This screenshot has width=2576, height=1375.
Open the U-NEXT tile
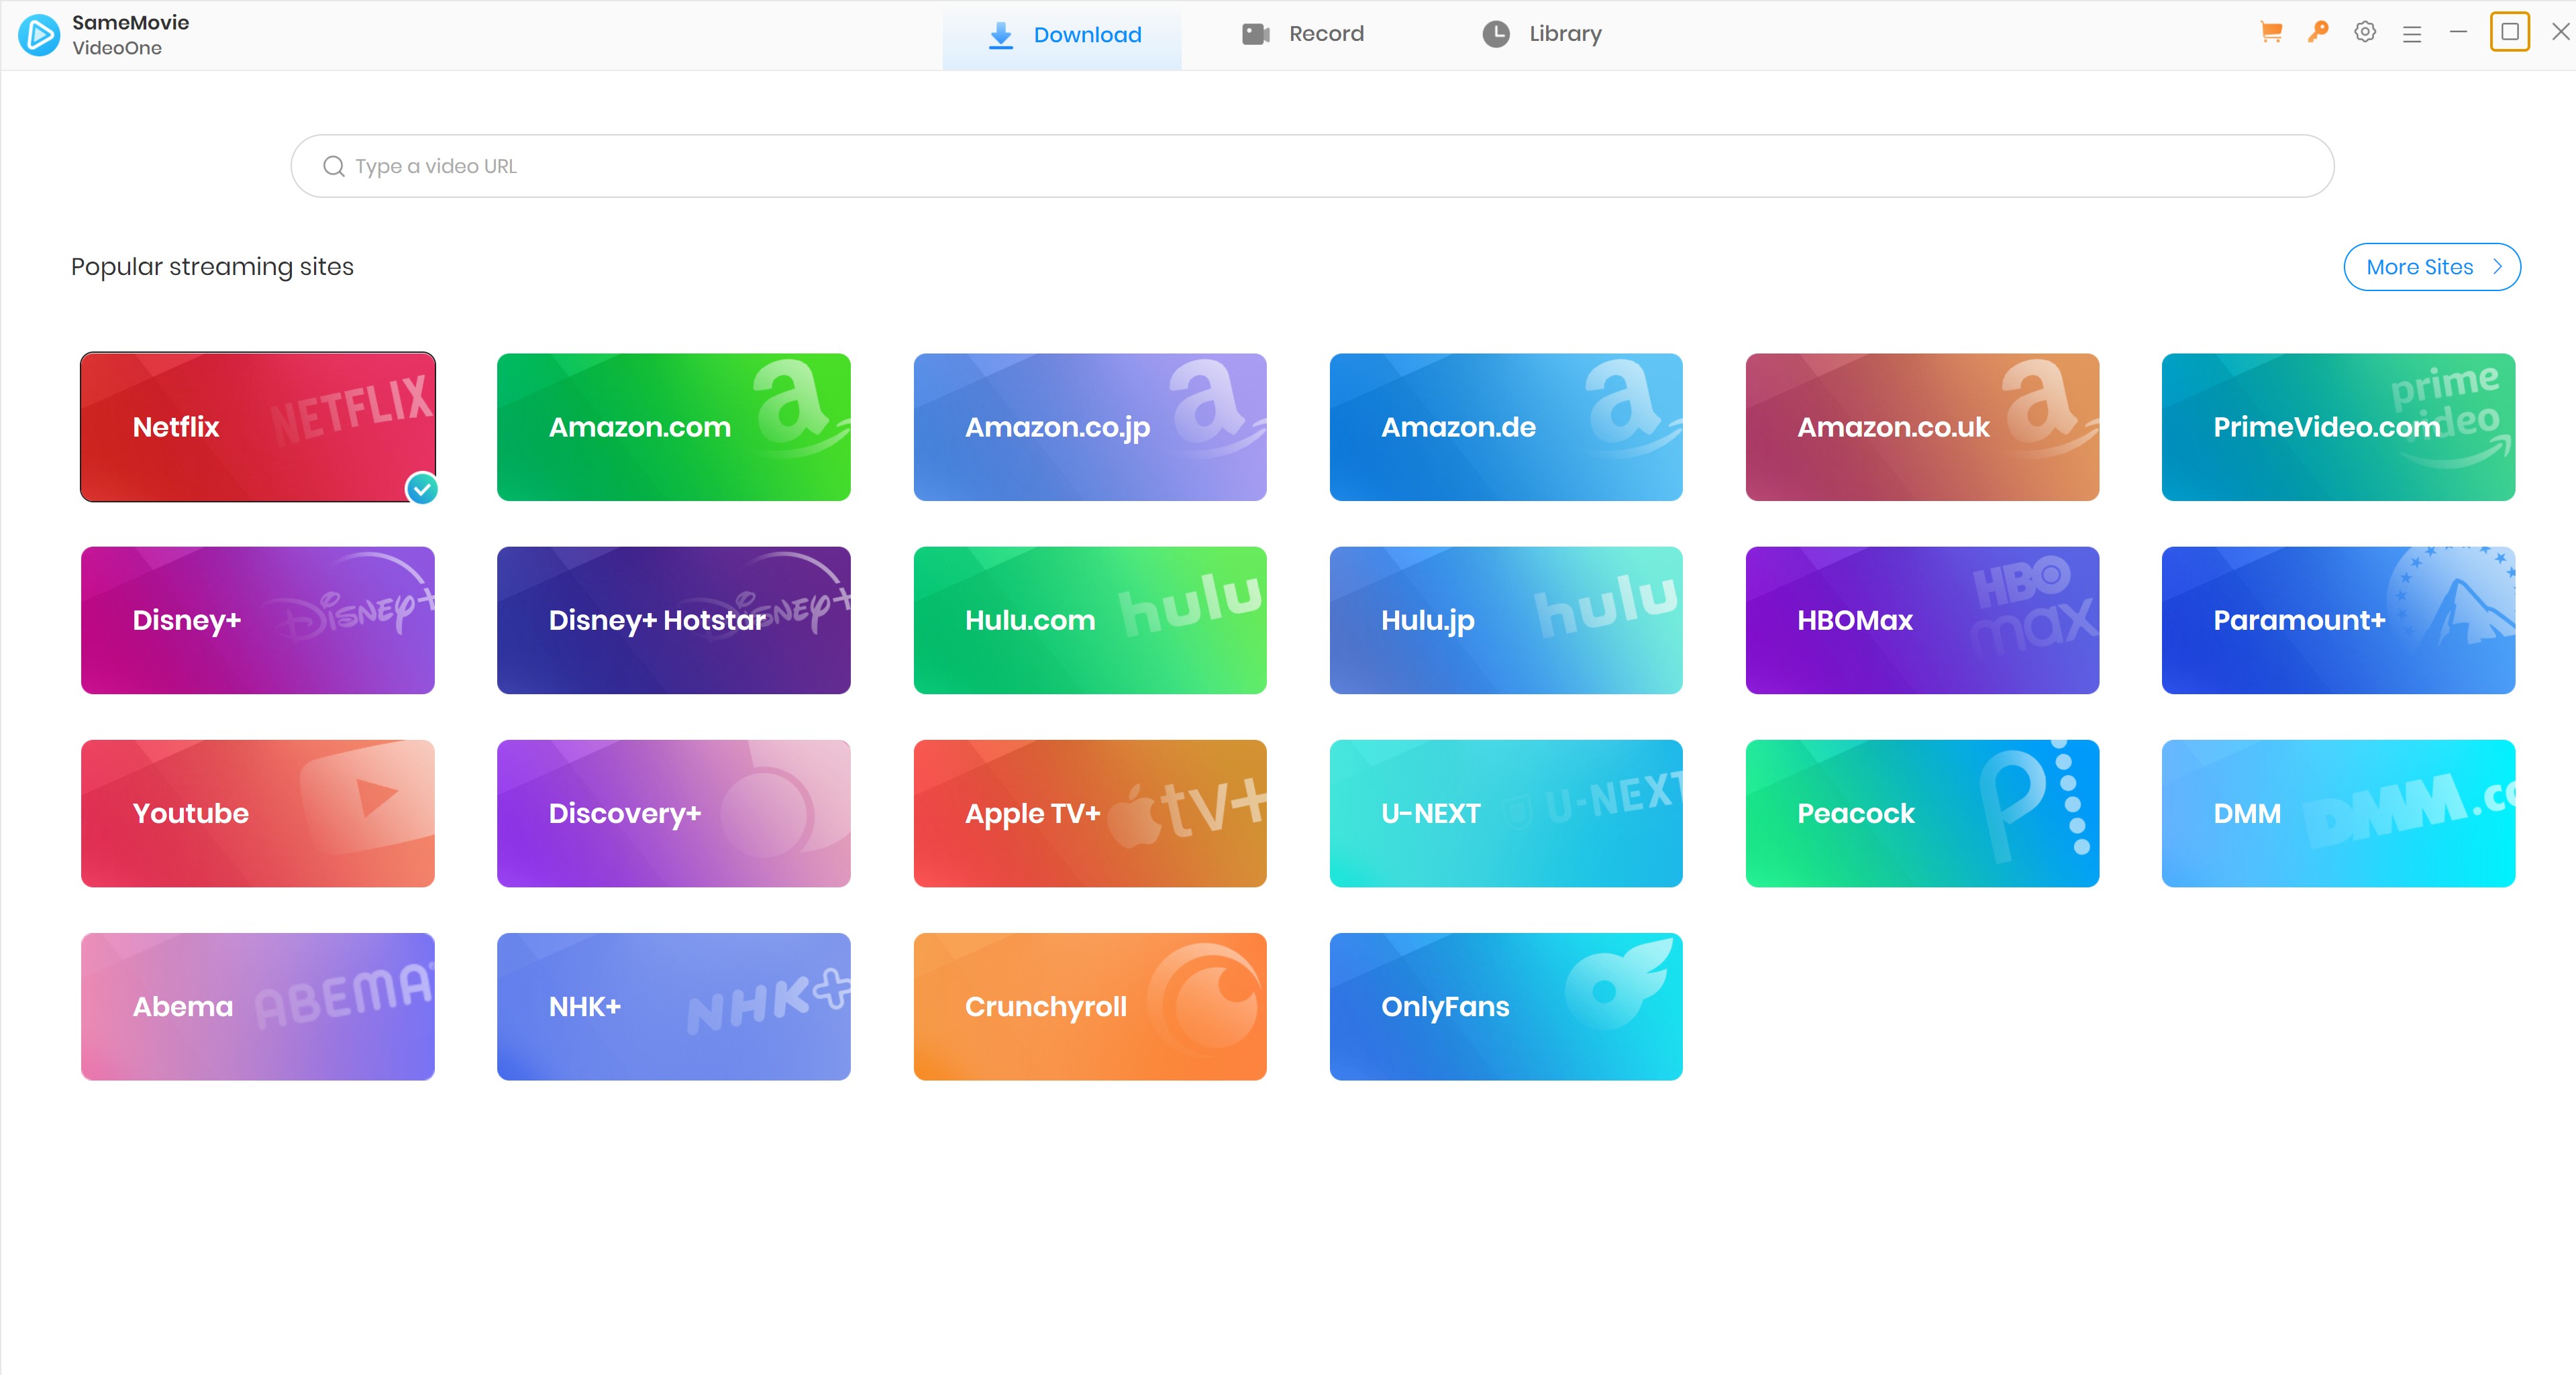coord(1506,814)
